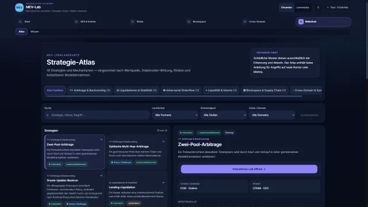The image size is (368, 207).
Task: Open the Schwierigkeit Alle Stufen dropdown
Action: (x=224, y=115)
